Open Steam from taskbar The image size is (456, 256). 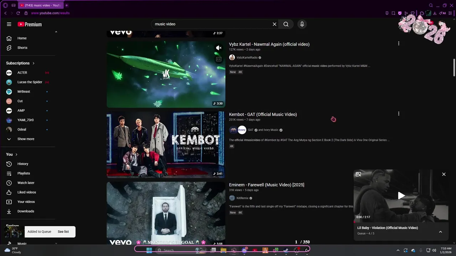click(286, 250)
